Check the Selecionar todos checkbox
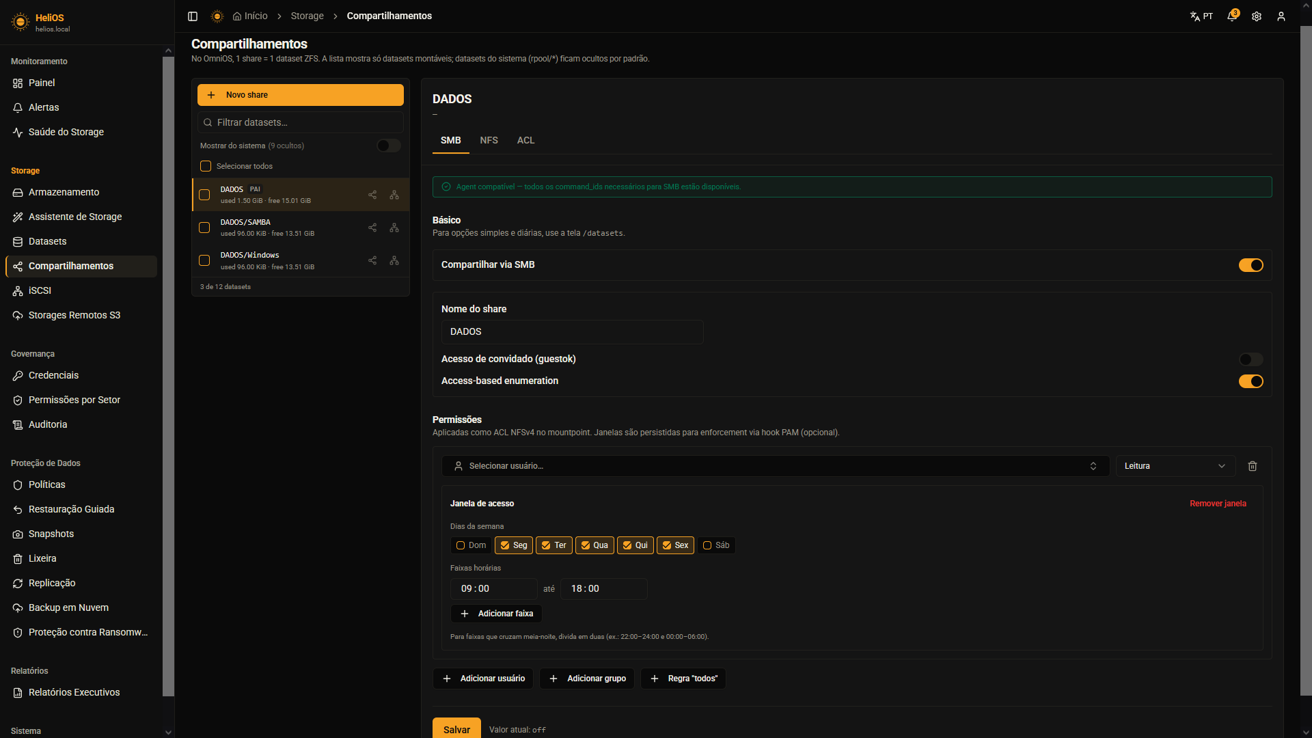This screenshot has height=738, width=1312. pos(206,166)
